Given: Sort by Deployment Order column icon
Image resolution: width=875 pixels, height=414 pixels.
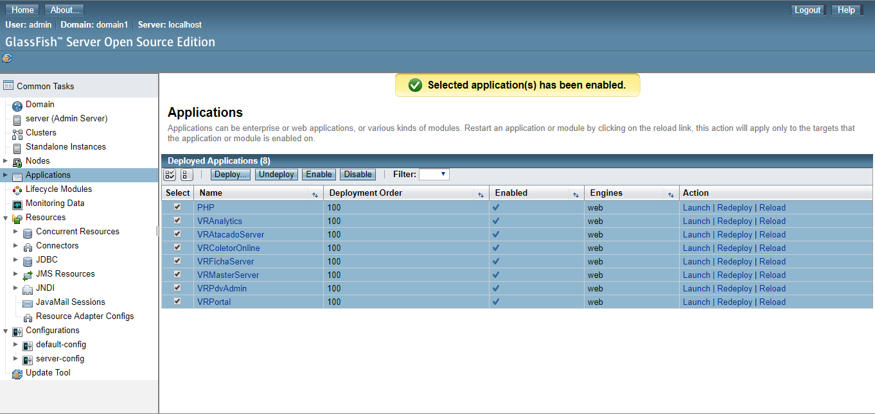Looking at the screenshot, I should [x=481, y=194].
